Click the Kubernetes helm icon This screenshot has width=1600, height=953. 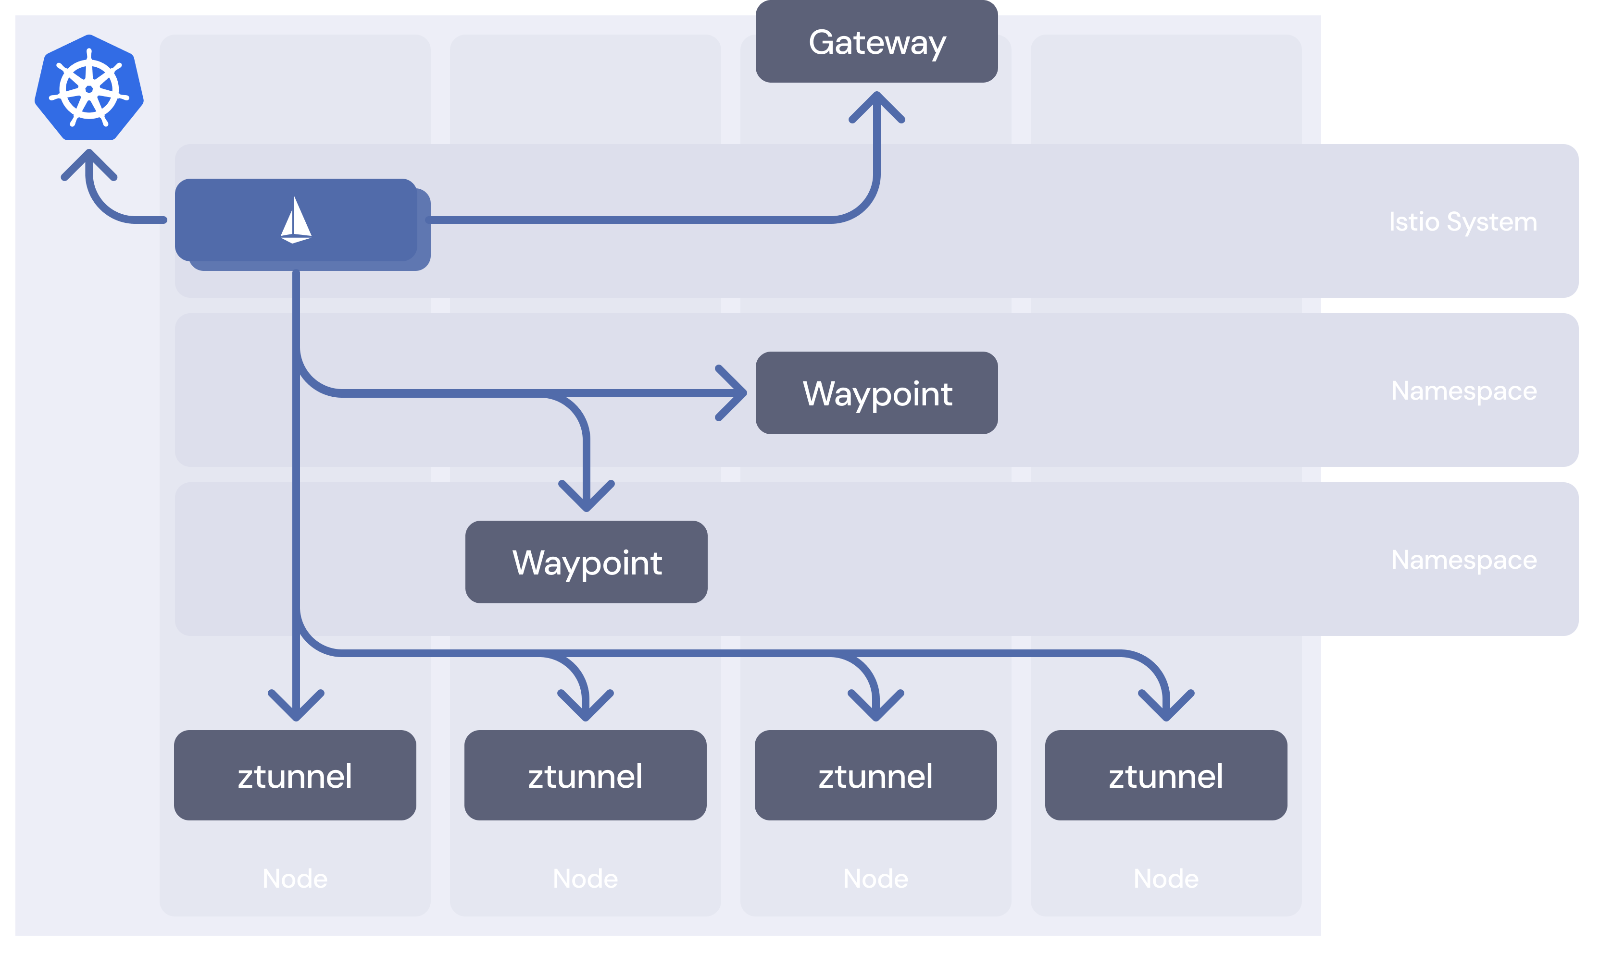(90, 91)
